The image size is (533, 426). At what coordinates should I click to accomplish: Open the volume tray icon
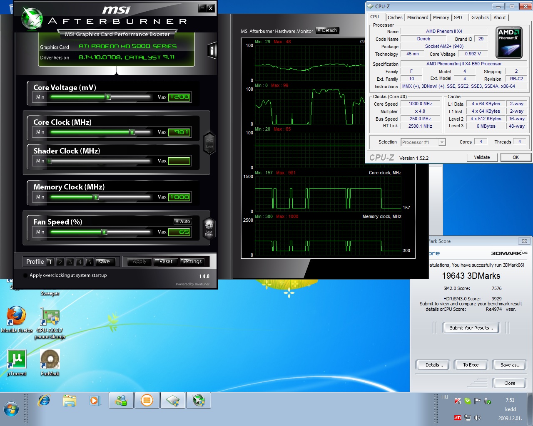click(477, 418)
